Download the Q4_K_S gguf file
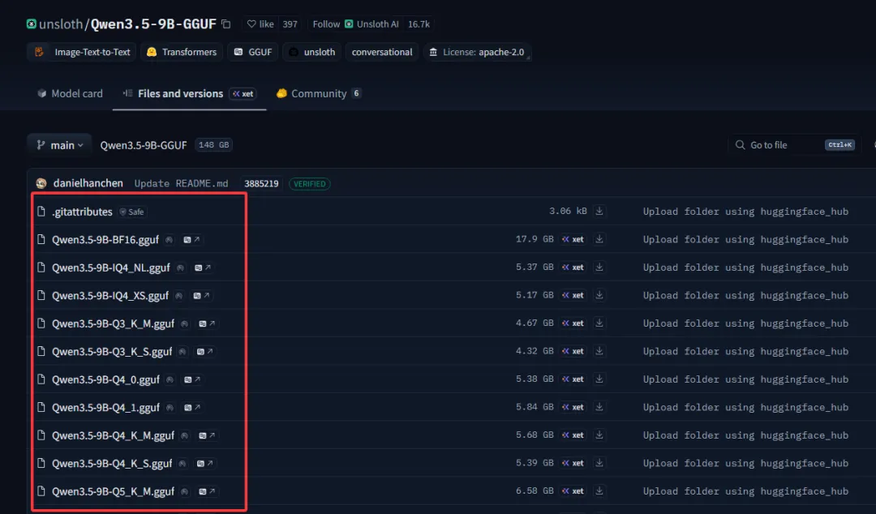 [599, 463]
